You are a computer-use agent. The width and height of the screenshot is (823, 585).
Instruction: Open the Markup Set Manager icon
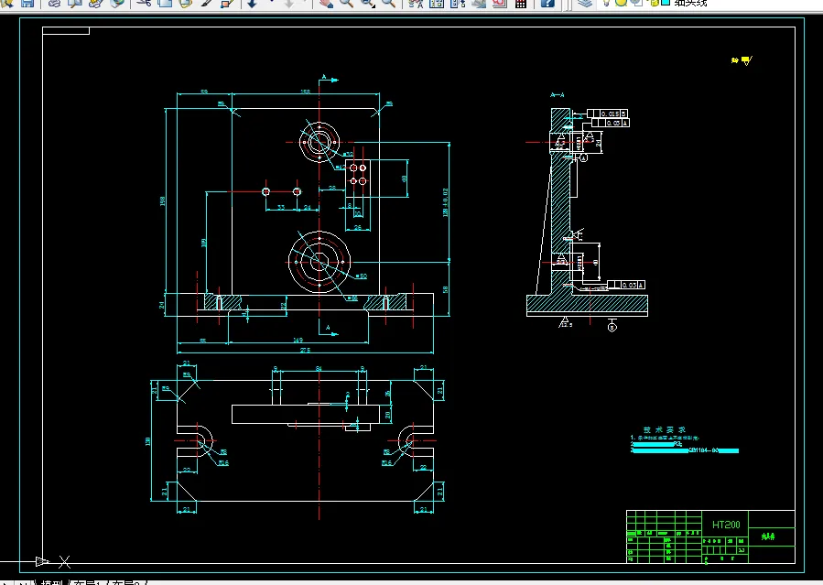(x=500, y=3)
